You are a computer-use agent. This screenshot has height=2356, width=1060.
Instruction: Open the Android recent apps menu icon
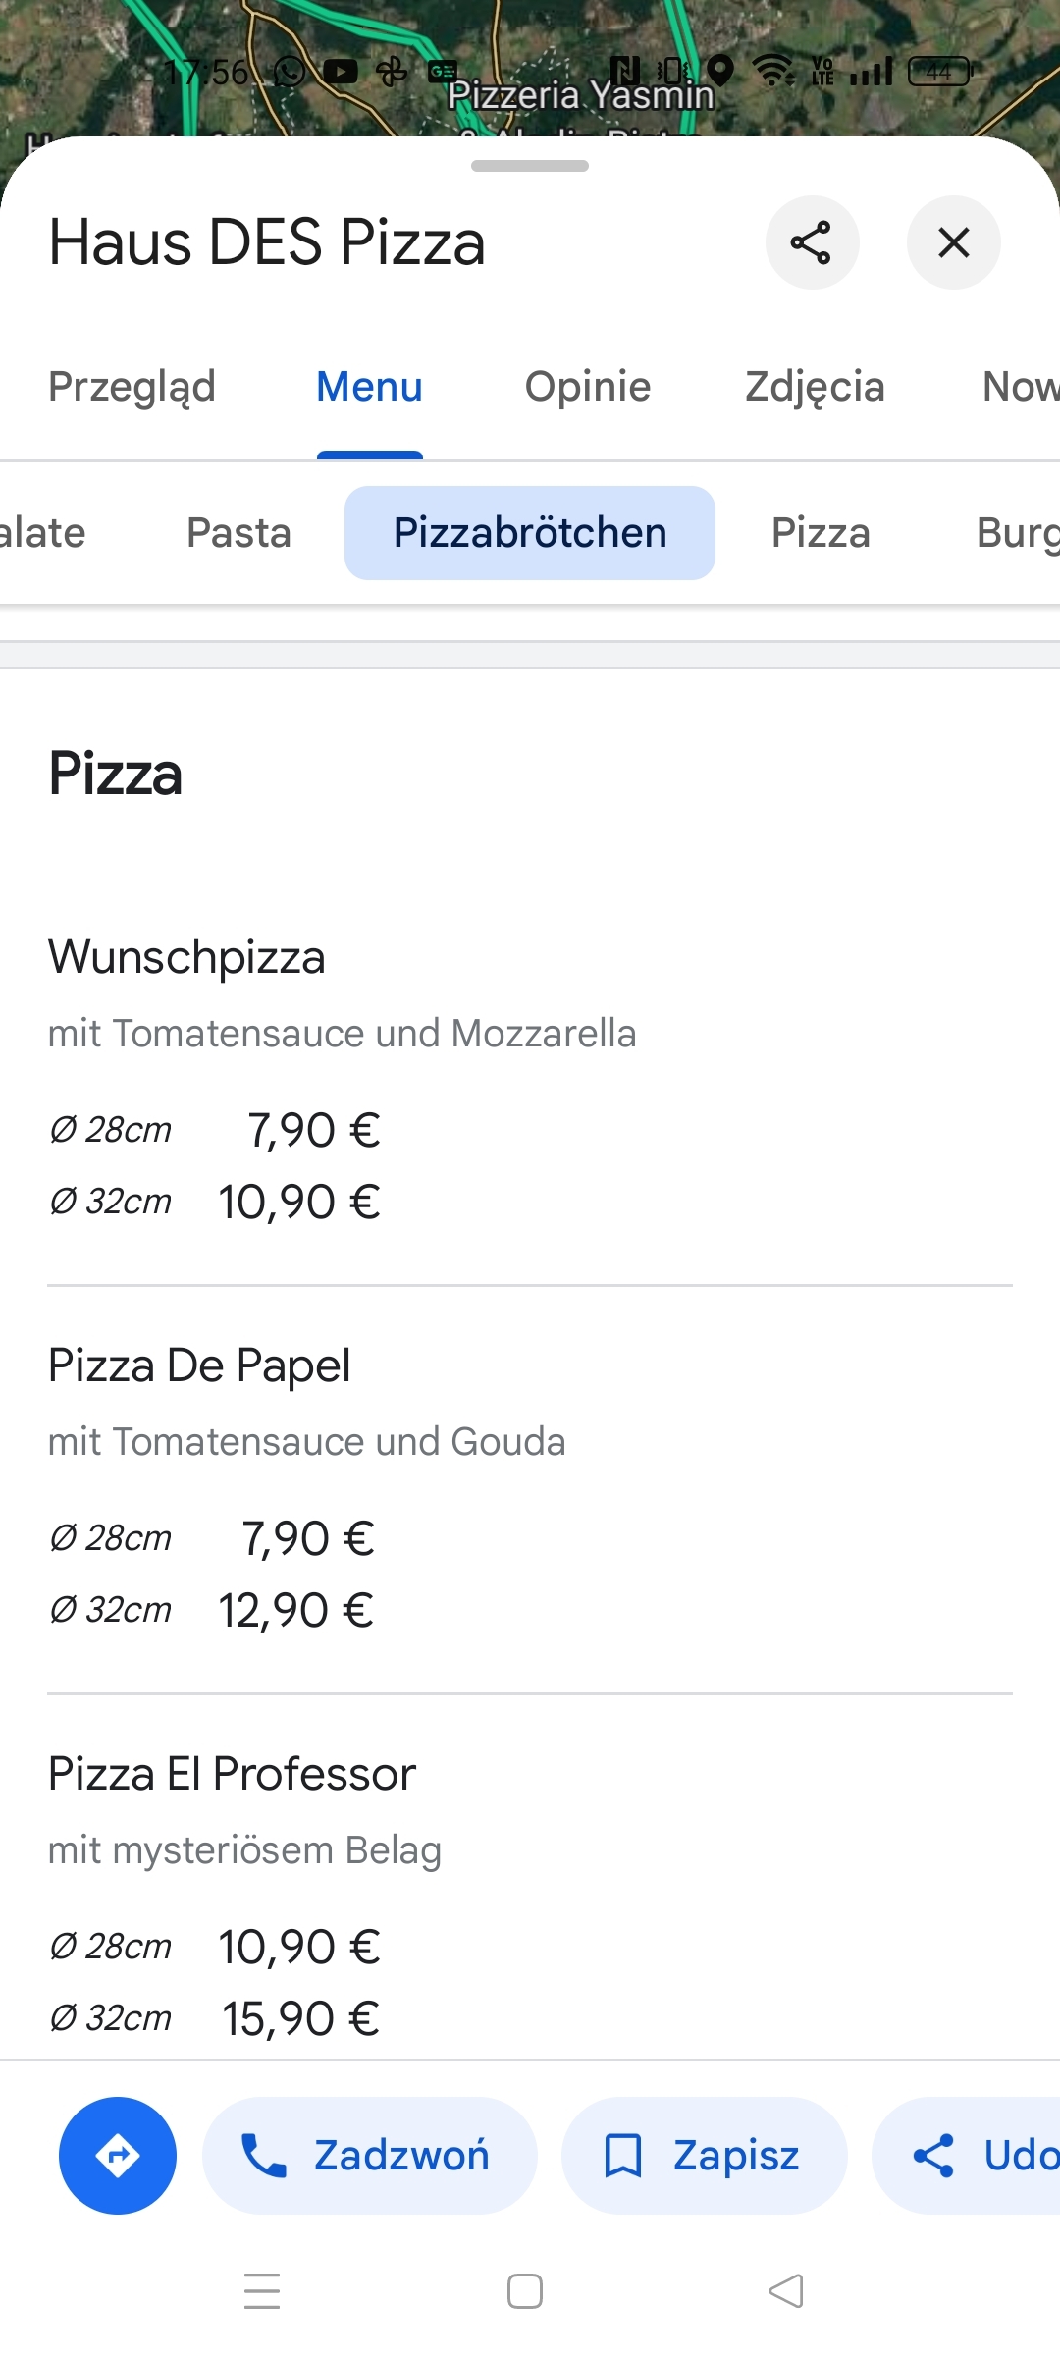[x=262, y=2291]
